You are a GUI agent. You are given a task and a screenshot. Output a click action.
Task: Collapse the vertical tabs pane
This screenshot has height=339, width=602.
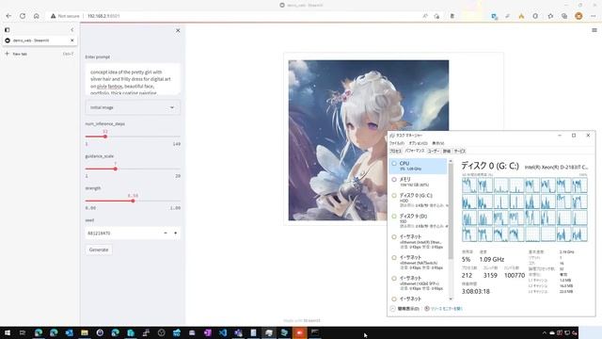click(x=72, y=29)
